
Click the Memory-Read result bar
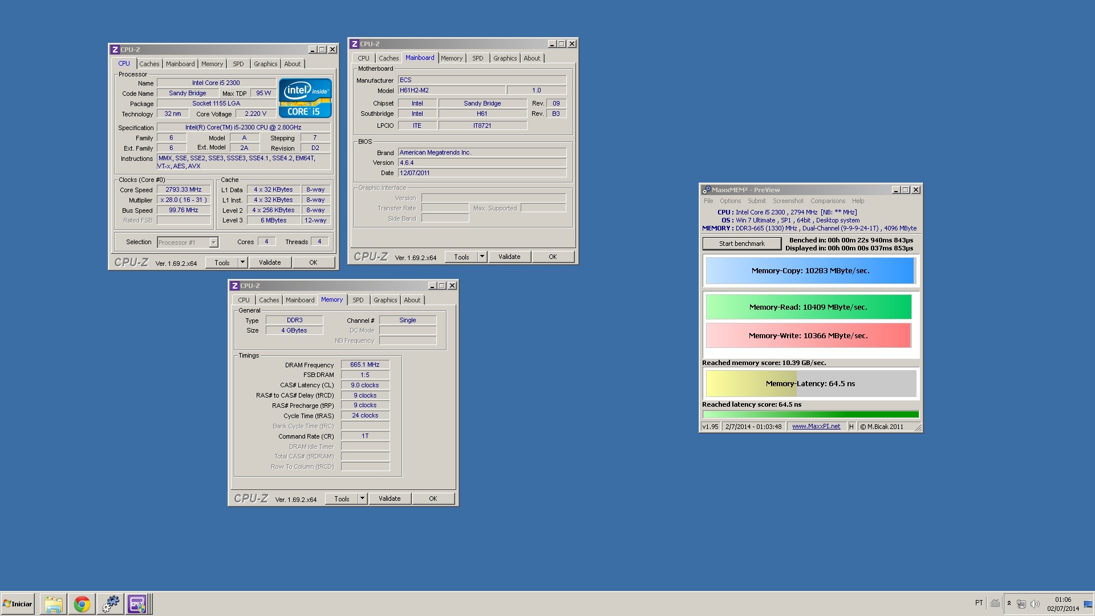click(x=808, y=307)
